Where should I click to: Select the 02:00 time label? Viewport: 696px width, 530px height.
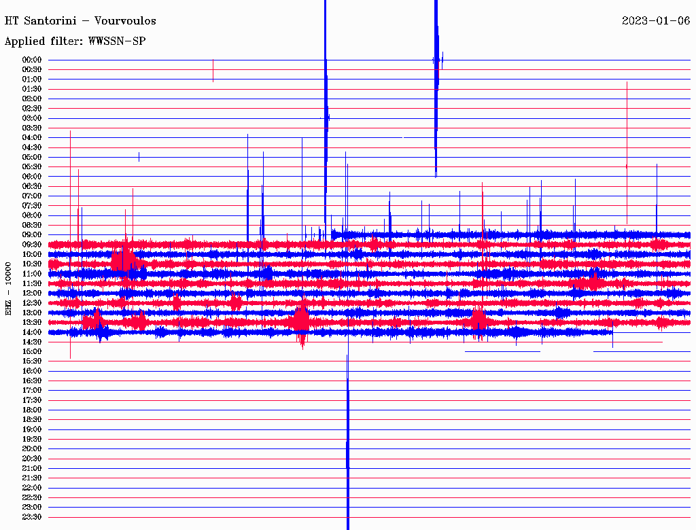click(31, 99)
